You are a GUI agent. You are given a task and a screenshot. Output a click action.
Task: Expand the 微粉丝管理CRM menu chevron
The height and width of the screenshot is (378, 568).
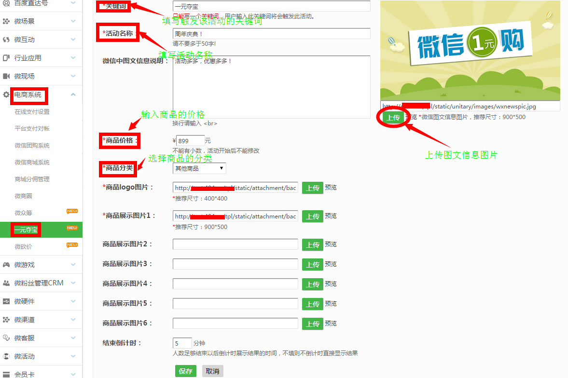point(73,283)
